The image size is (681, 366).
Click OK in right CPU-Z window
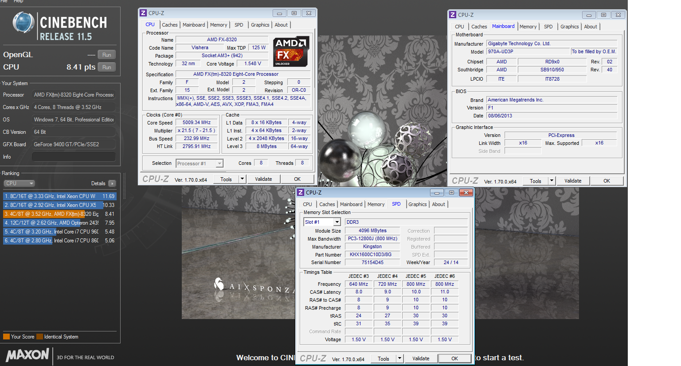point(607,181)
